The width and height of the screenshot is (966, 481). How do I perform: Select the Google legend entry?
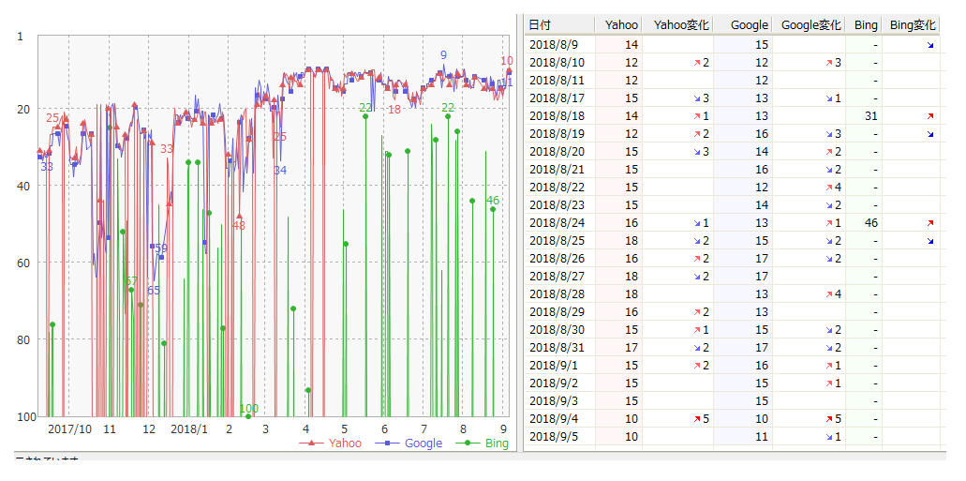(x=409, y=443)
